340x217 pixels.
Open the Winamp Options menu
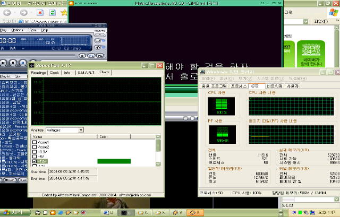pos(18,30)
